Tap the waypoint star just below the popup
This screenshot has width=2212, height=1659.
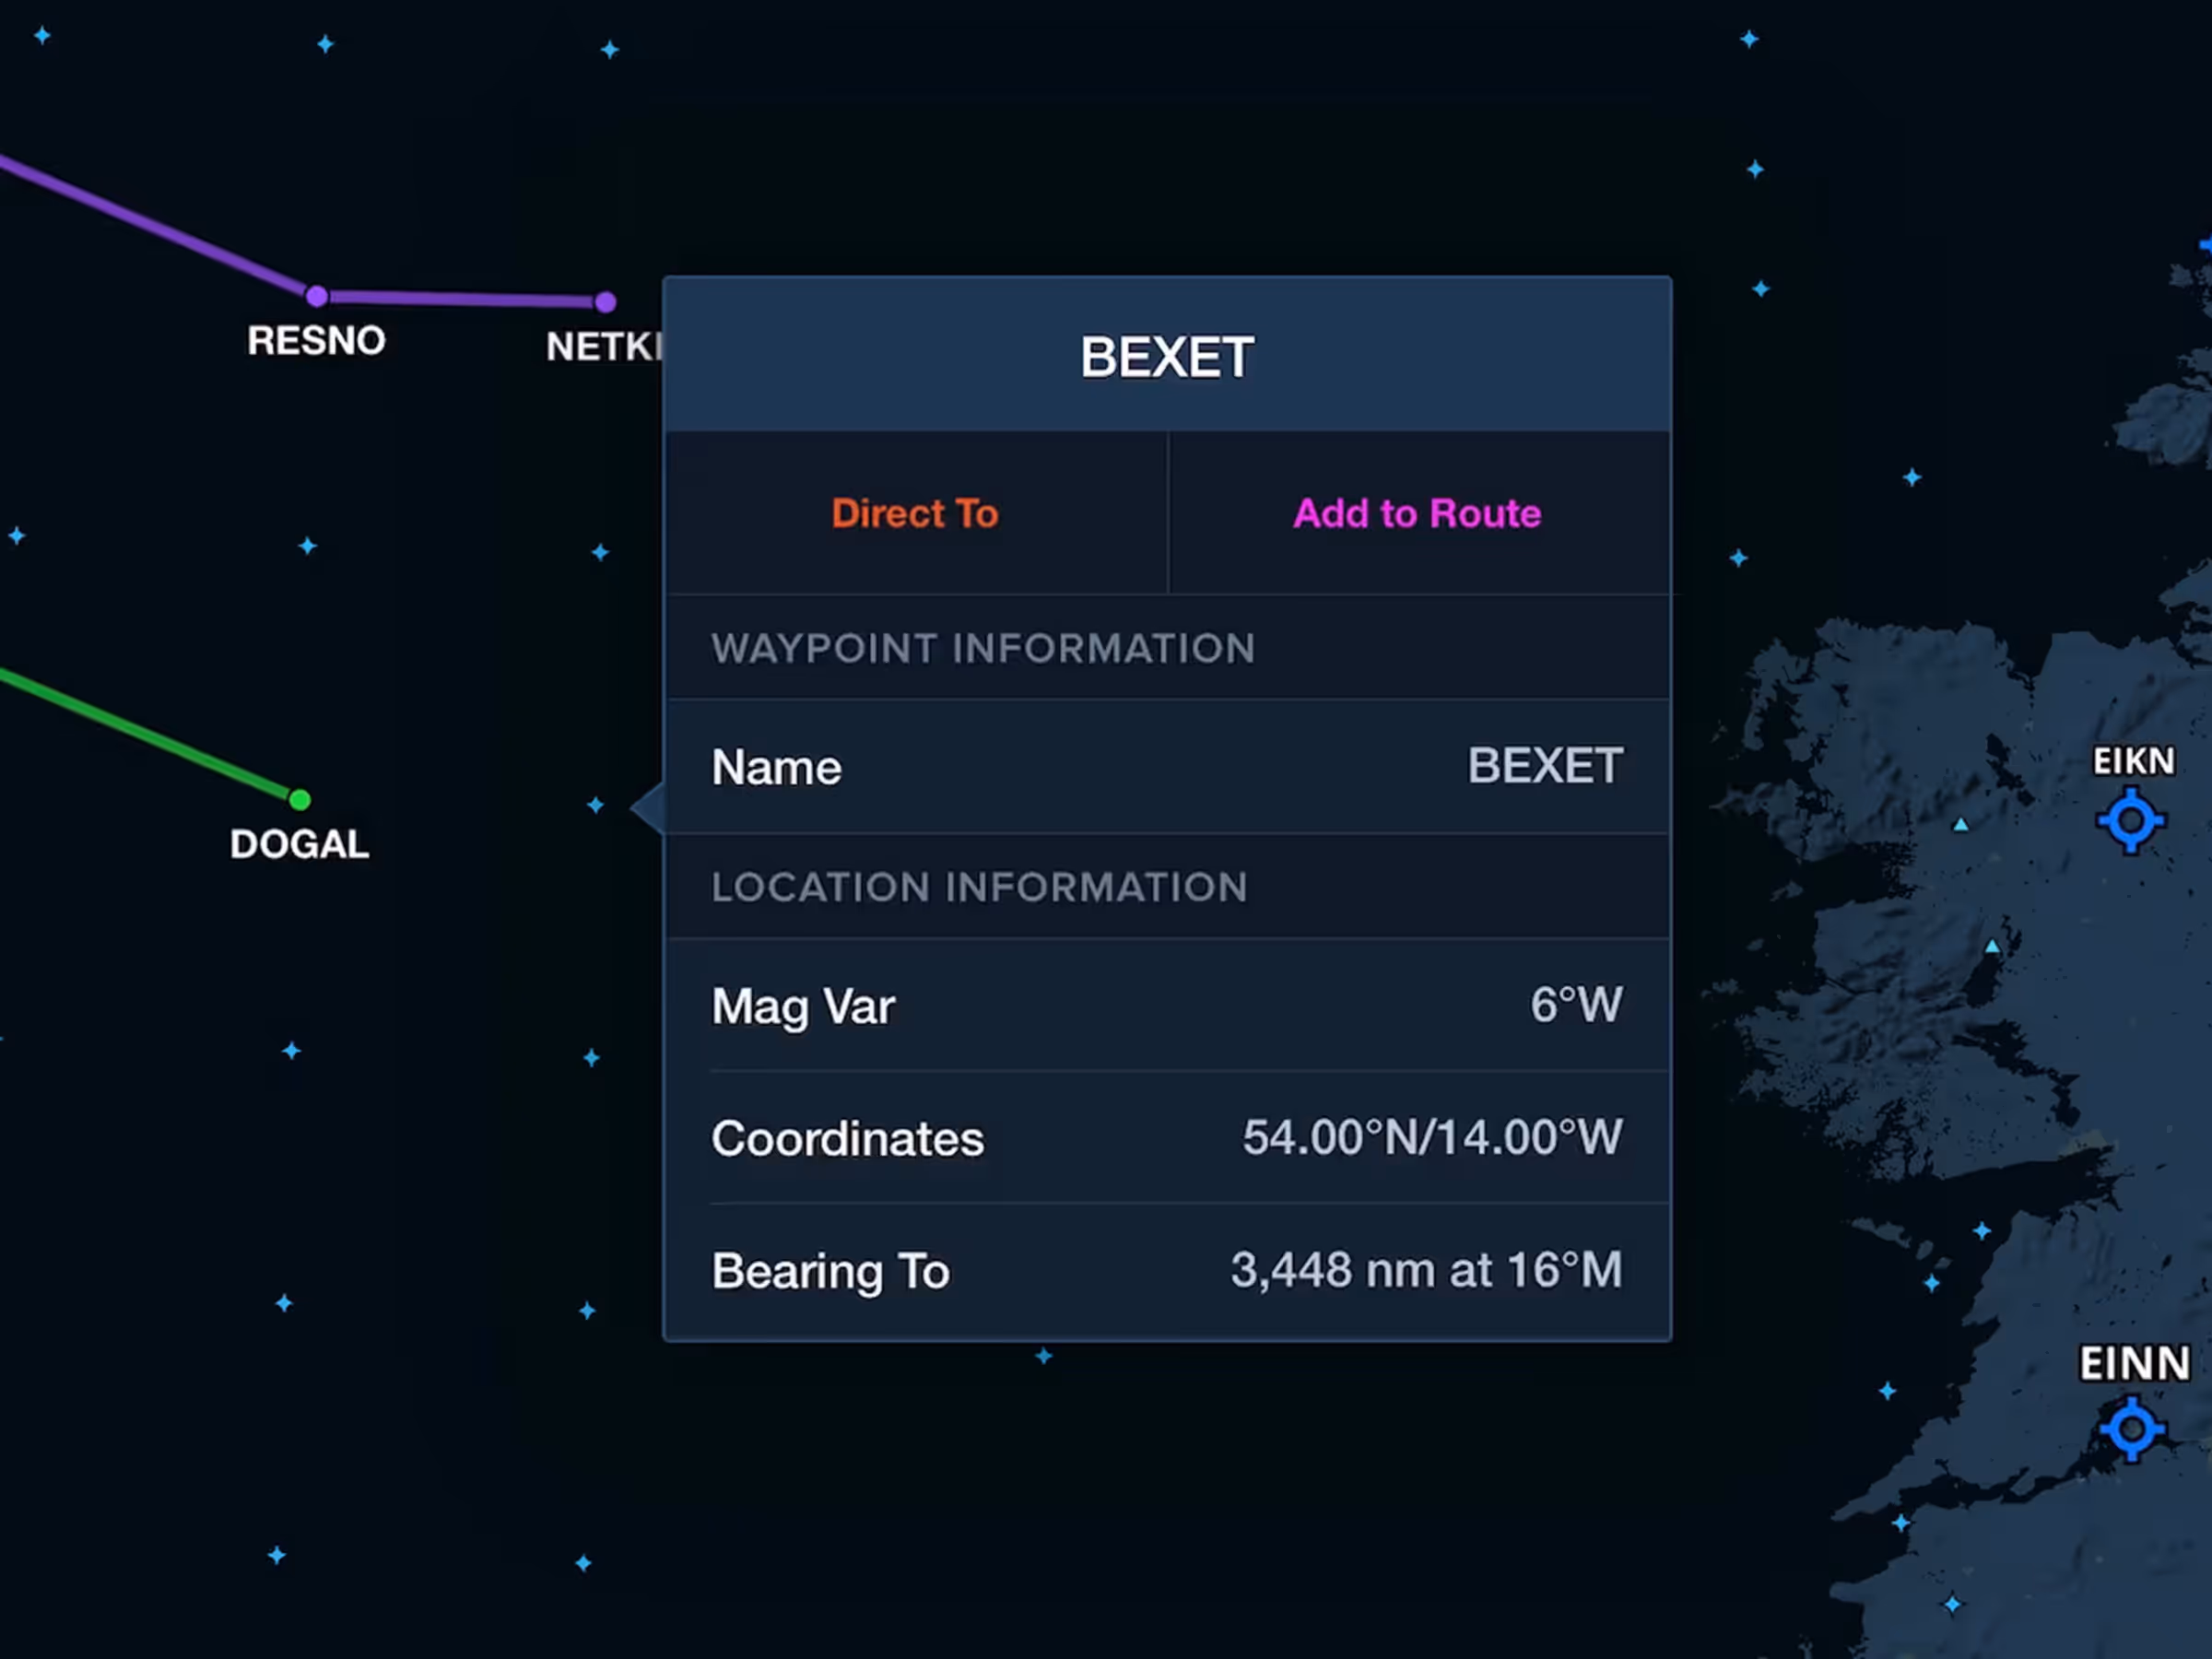1043,1357
